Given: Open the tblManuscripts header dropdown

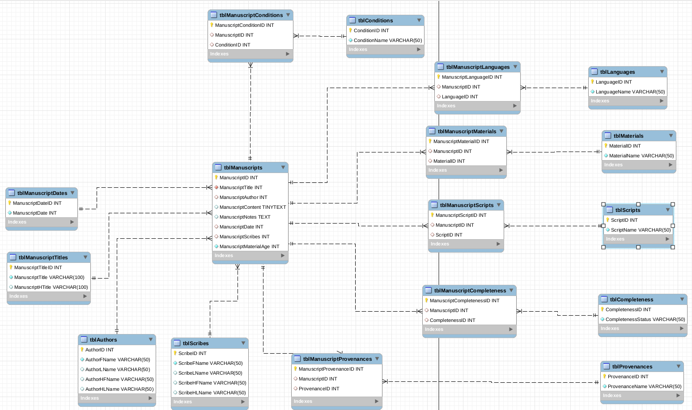Looking at the screenshot, I should point(283,167).
